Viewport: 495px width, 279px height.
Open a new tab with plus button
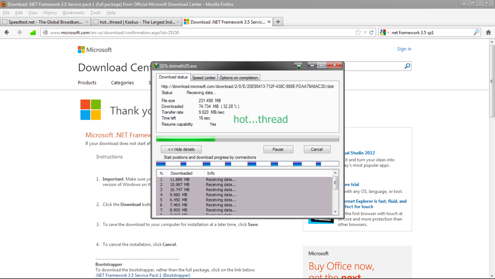278,22
